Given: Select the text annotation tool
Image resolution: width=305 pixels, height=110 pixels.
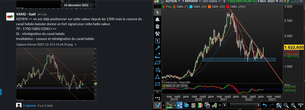Looking at the screenshot, I should coord(158,41).
